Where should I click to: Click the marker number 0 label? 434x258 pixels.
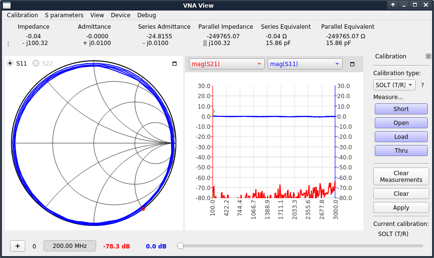coord(34,246)
